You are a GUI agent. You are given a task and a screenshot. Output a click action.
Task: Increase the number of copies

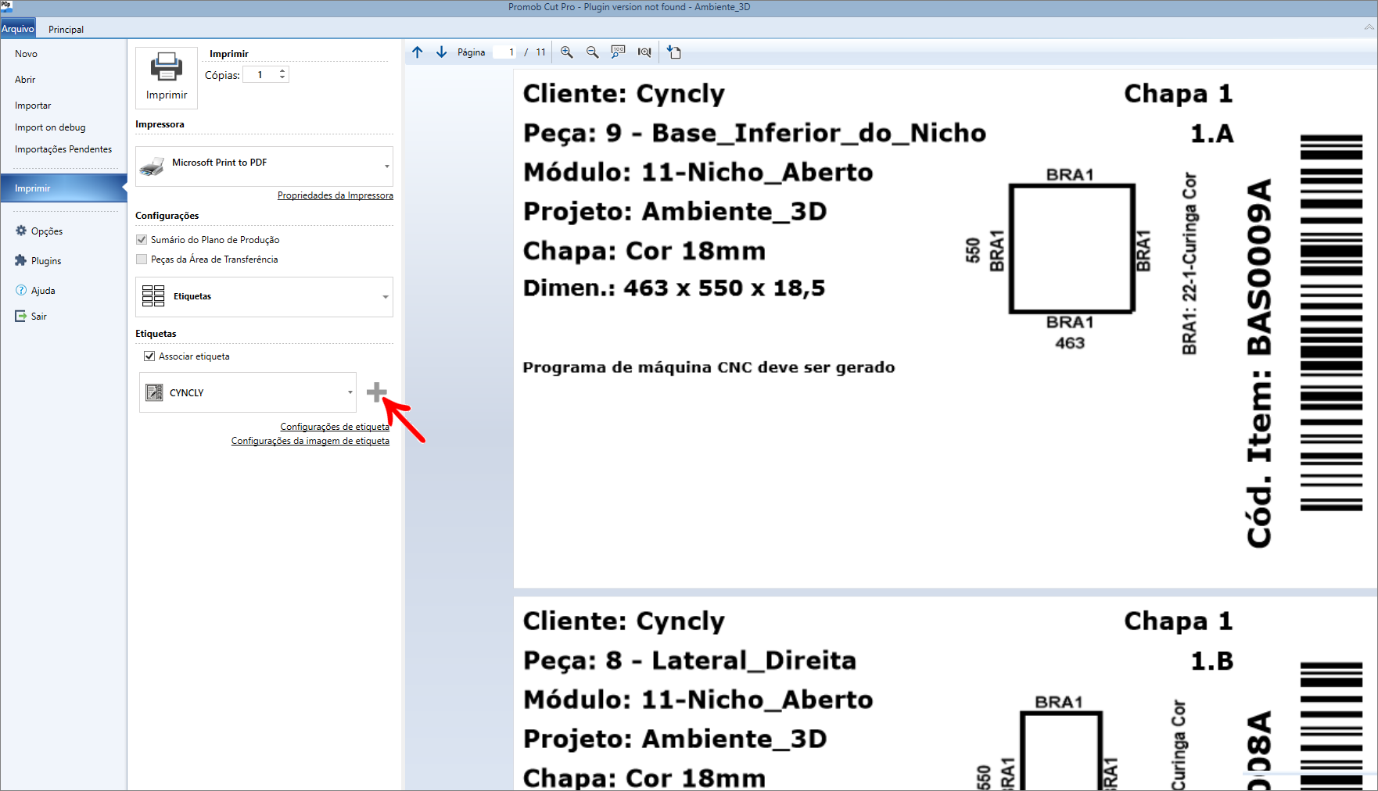click(282, 71)
